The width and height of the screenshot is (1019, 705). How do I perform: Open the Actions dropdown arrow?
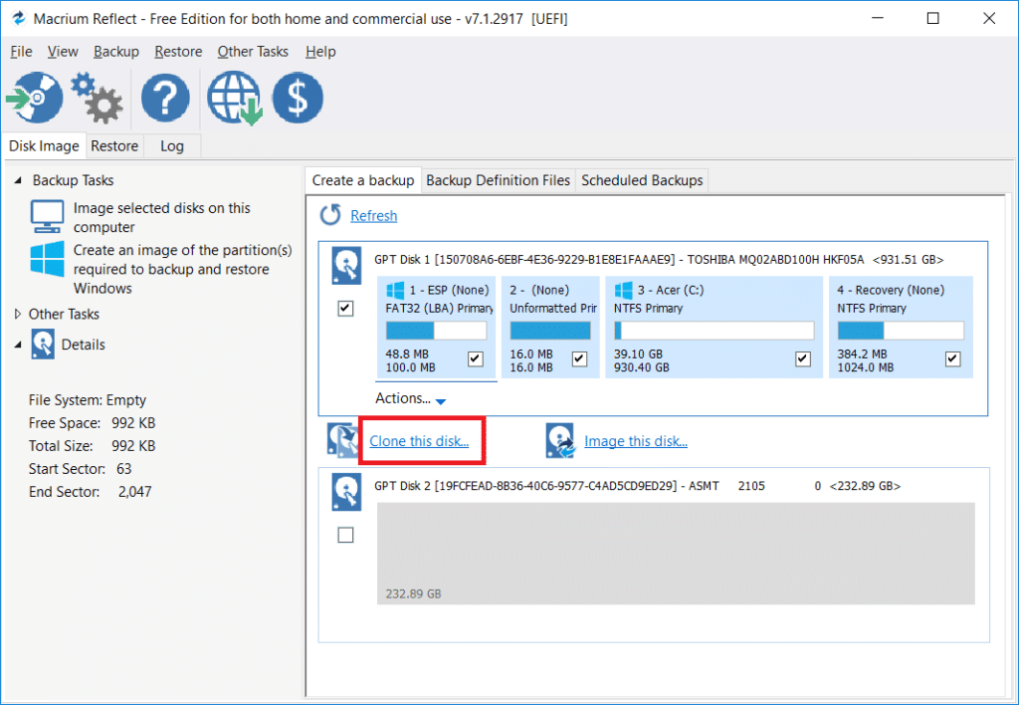(x=441, y=401)
